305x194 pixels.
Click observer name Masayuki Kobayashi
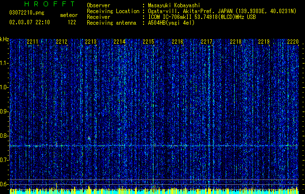click(174, 5)
